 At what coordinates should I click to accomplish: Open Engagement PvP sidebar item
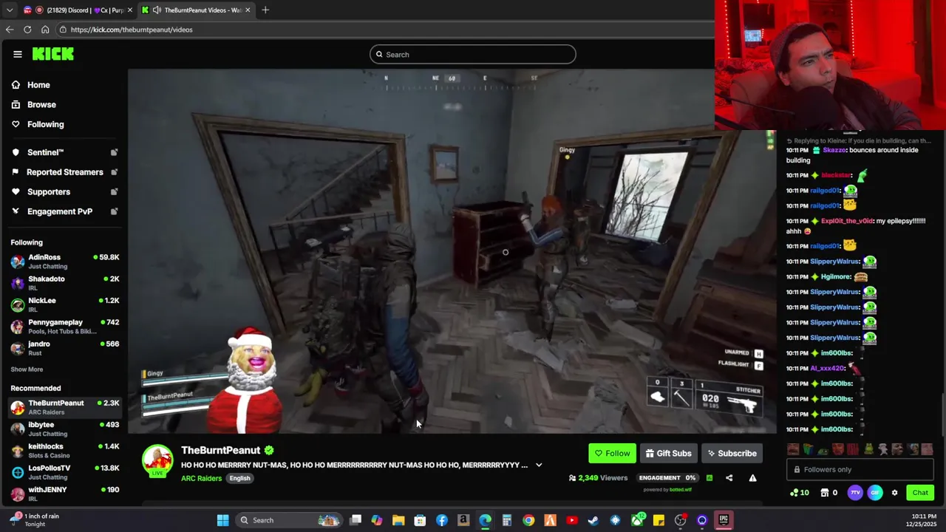coord(60,211)
